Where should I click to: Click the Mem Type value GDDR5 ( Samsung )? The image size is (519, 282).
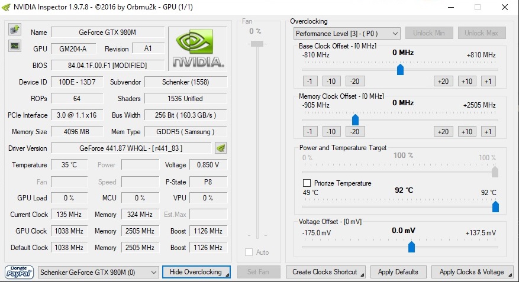[x=186, y=132]
